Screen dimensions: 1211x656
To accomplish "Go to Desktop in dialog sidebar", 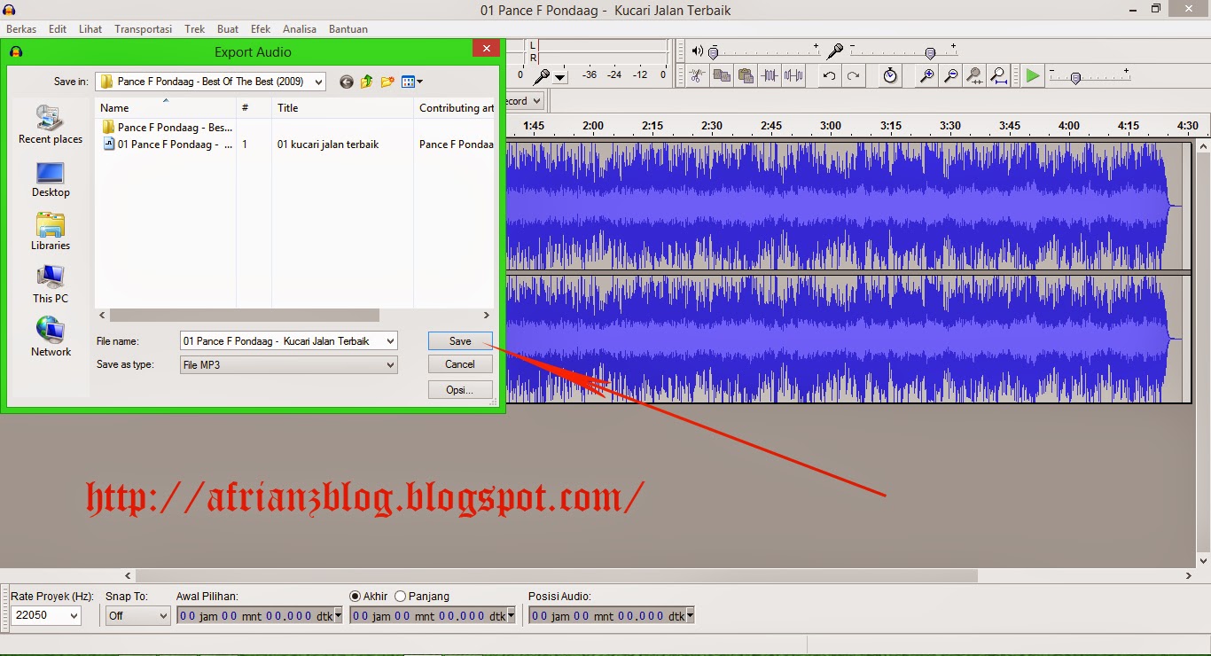I will point(51,179).
